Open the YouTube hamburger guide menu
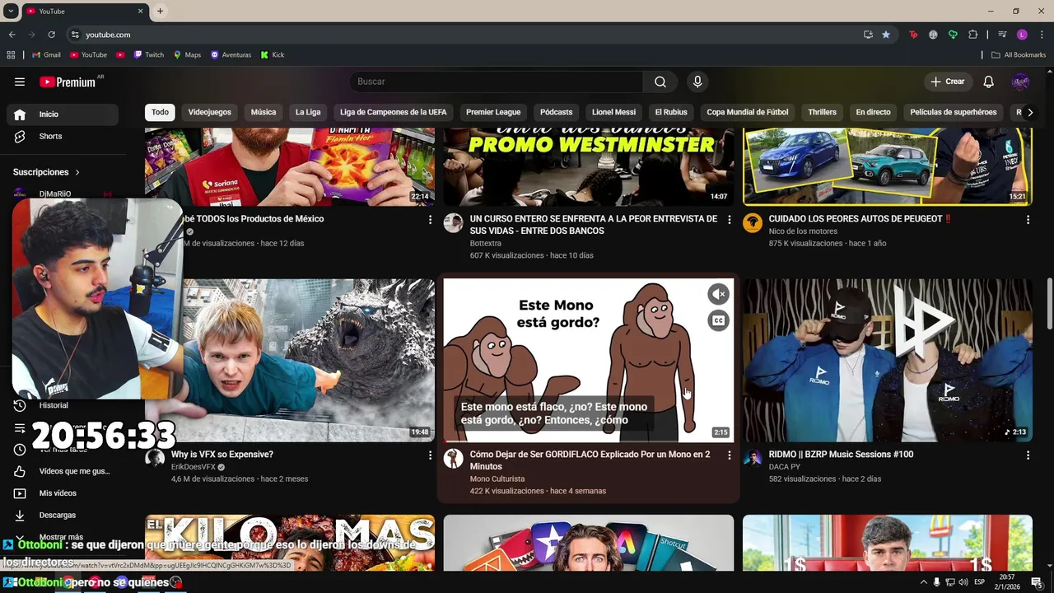The height and width of the screenshot is (593, 1054). tap(20, 82)
